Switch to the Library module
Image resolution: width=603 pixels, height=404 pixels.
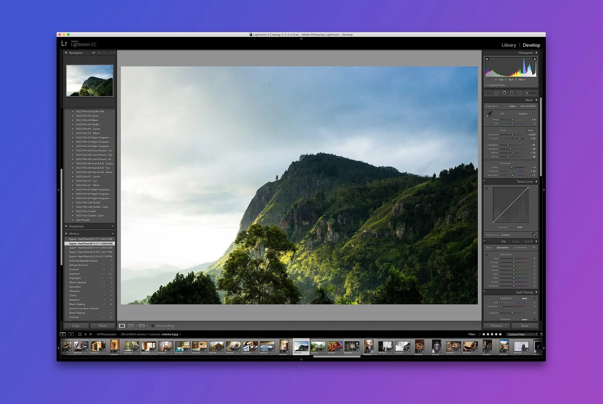pyautogui.click(x=509, y=45)
